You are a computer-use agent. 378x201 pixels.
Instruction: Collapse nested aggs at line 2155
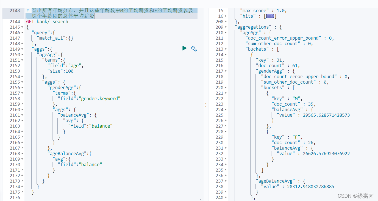coord(22,82)
